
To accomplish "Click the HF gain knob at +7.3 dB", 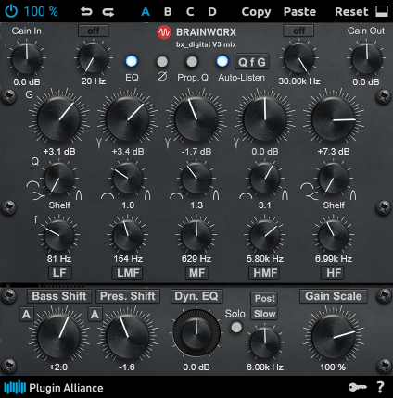I will (334, 119).
